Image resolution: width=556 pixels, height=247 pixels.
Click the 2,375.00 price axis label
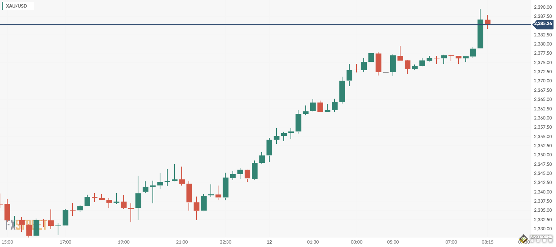[x=542, y=63]
